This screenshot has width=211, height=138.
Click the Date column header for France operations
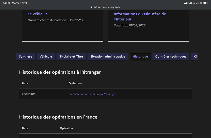tap(25, 128)
